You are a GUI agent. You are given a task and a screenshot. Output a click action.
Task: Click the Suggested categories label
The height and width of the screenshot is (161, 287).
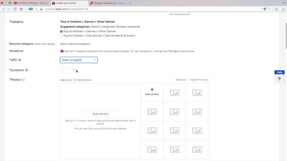pos(75,27)
